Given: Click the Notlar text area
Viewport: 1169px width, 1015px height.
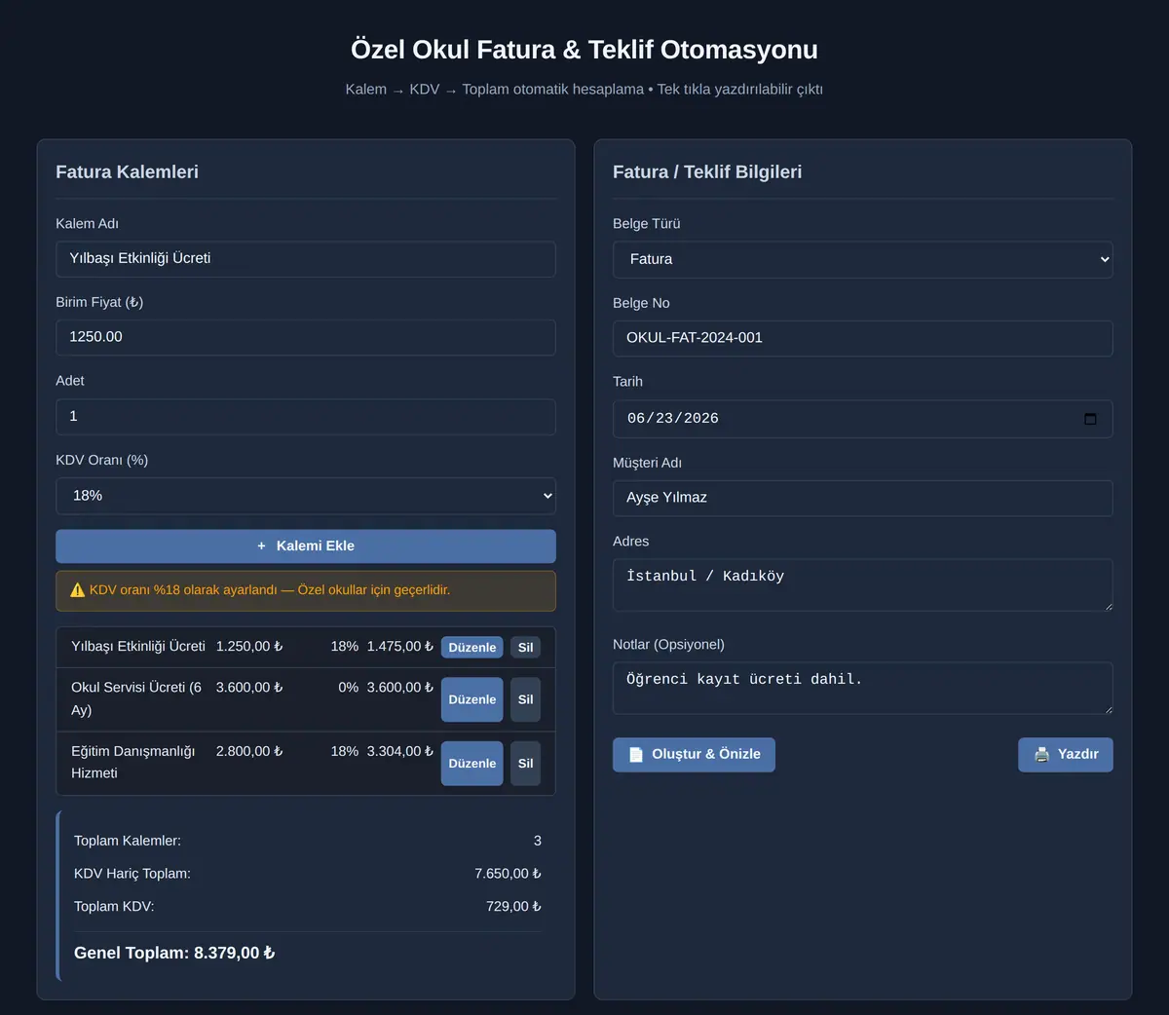Looking at the screenshot, I should 863,689.
